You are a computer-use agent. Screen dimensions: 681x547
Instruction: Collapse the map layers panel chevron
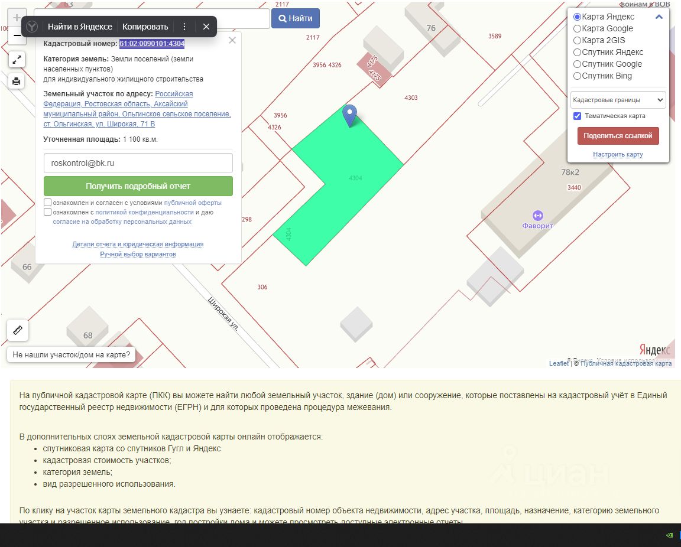pyautogui.click(x=659, y=17)
